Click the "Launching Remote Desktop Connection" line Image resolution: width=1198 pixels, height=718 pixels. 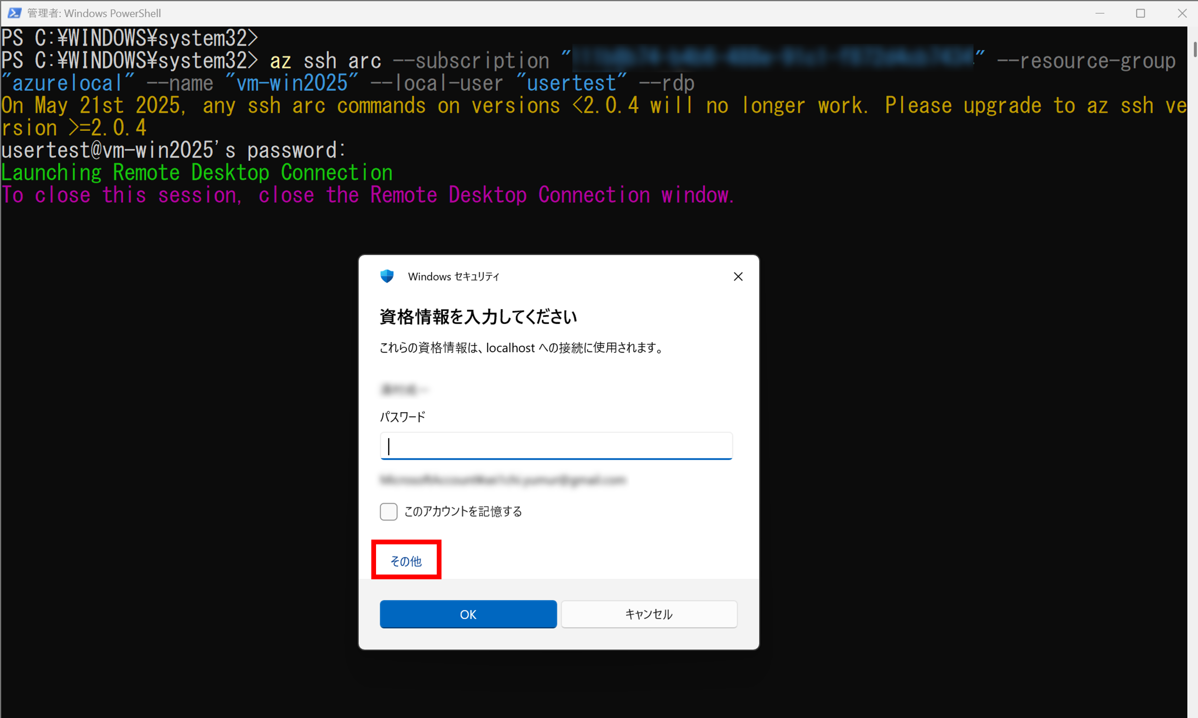tap(197, 173)
